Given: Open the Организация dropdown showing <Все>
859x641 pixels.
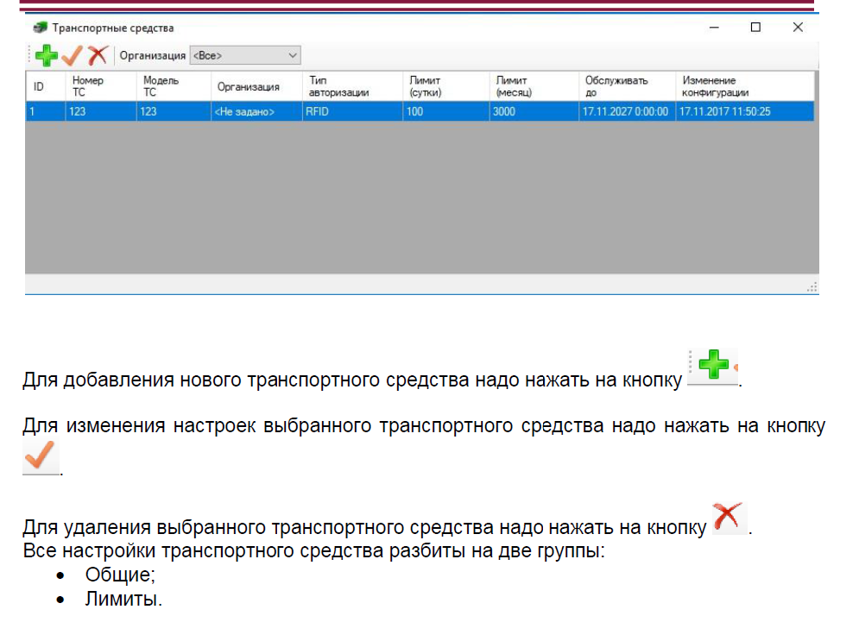Looking at the screenshot, I should [x=245, y=55].
